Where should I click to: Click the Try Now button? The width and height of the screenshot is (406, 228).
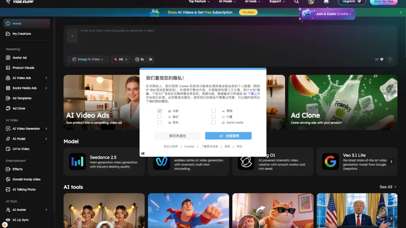(x=248, y=12)
